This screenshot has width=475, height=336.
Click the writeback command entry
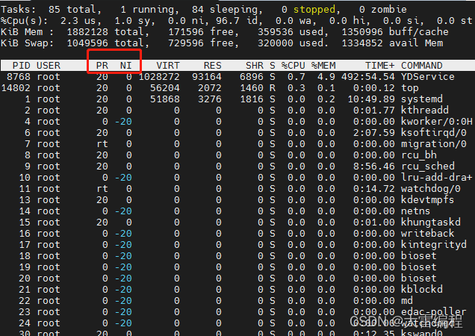427,234
